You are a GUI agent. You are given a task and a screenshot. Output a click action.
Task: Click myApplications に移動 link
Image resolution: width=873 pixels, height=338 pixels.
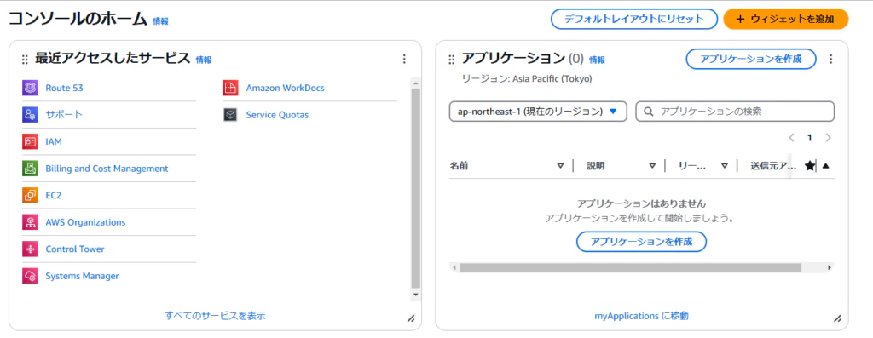(641, 316)
